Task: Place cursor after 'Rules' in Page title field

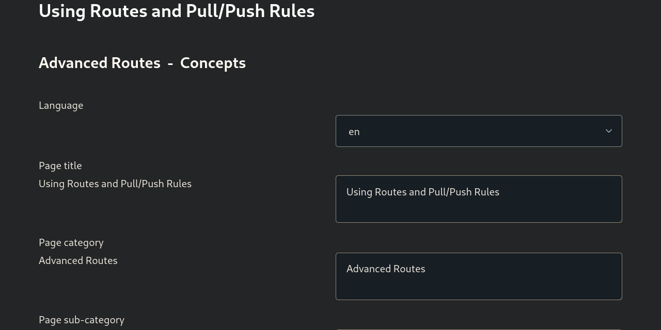Action: click(x=500, y=192)
